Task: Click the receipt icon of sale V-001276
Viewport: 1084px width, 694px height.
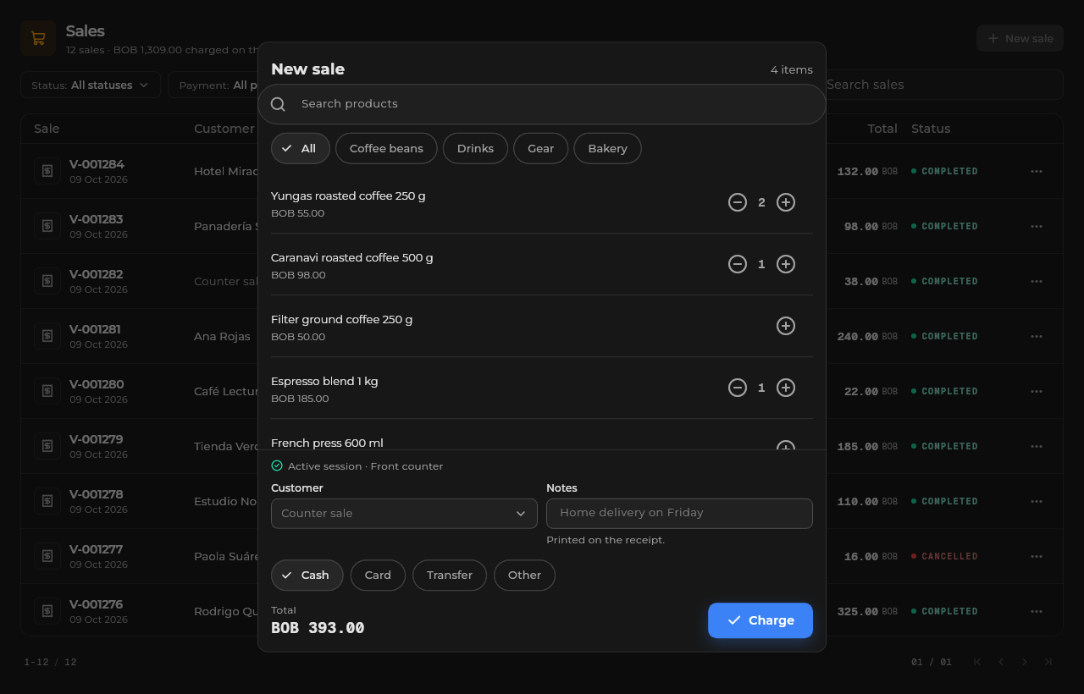Action: (x=47, y=611)
